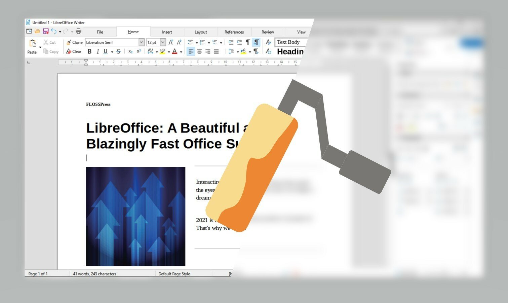Toggle Underline formatting
This screenshot has height=303, width=508.
(106, 51)
